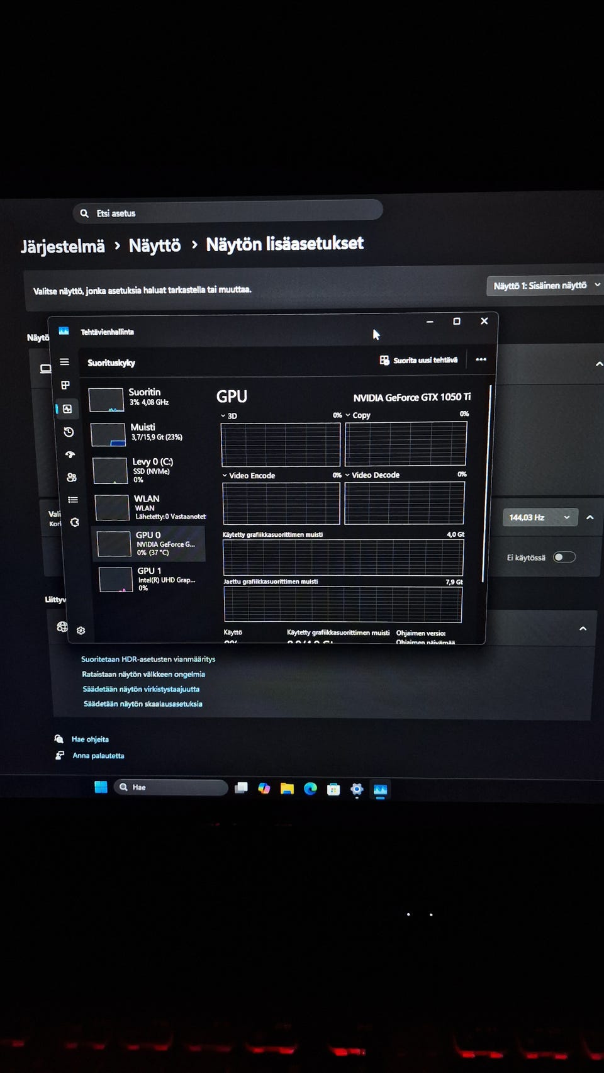Screen dimensions: 604x1073
Task: Click the Tehtävienhallinta title bar app icon
Action: (64, 330)
